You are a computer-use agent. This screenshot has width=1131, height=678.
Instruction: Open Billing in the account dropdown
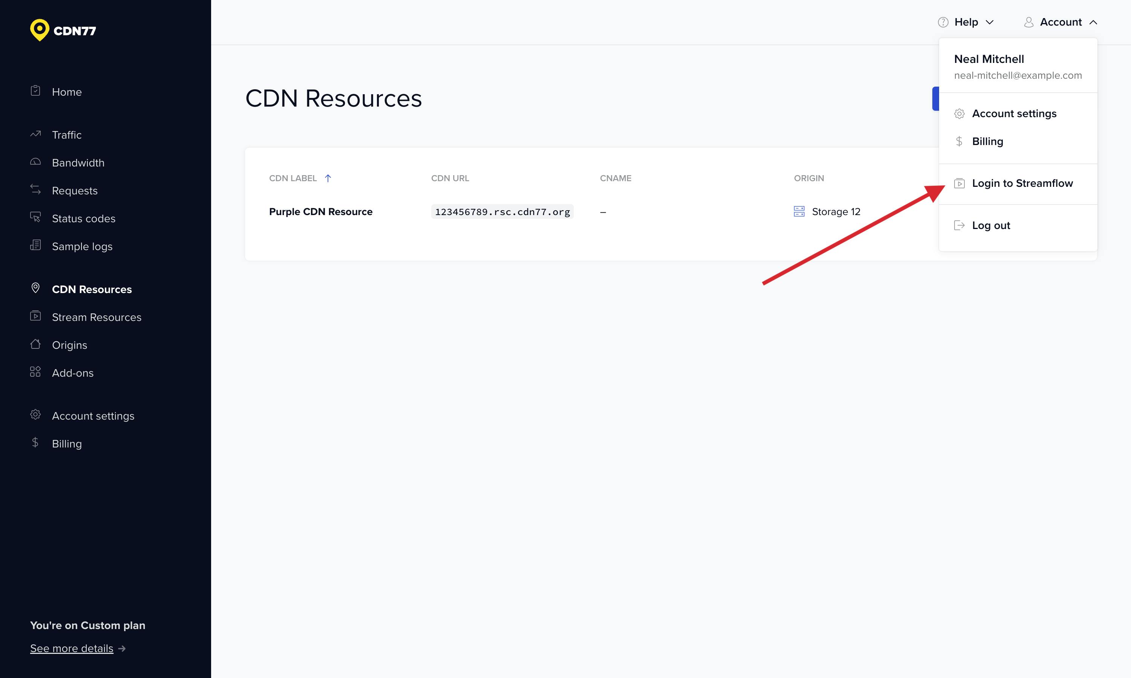point(987,141)
